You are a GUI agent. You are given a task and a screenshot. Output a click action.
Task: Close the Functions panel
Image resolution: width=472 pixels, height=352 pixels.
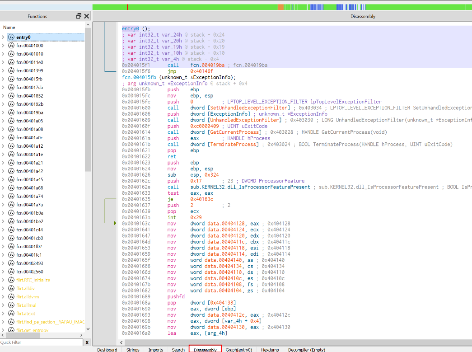87,16
